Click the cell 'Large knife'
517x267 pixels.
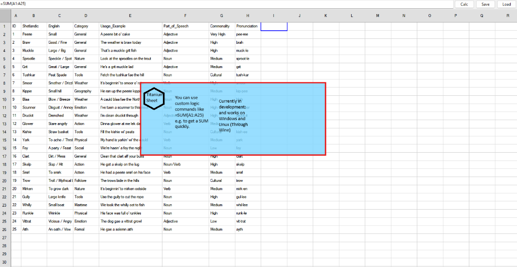click(60, 197)
